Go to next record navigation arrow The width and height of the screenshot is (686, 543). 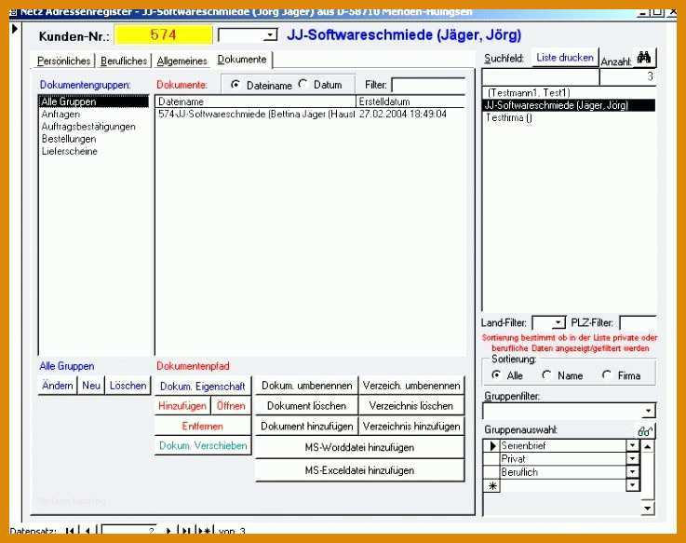[x=168, y=531]
